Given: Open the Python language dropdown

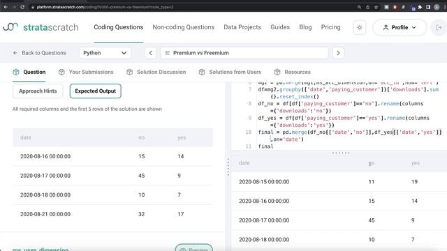Looking at the screenshot, I should click(105, 53).
